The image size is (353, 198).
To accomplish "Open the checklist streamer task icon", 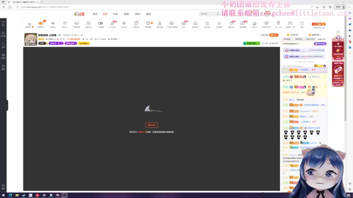I will click(136, 23).
